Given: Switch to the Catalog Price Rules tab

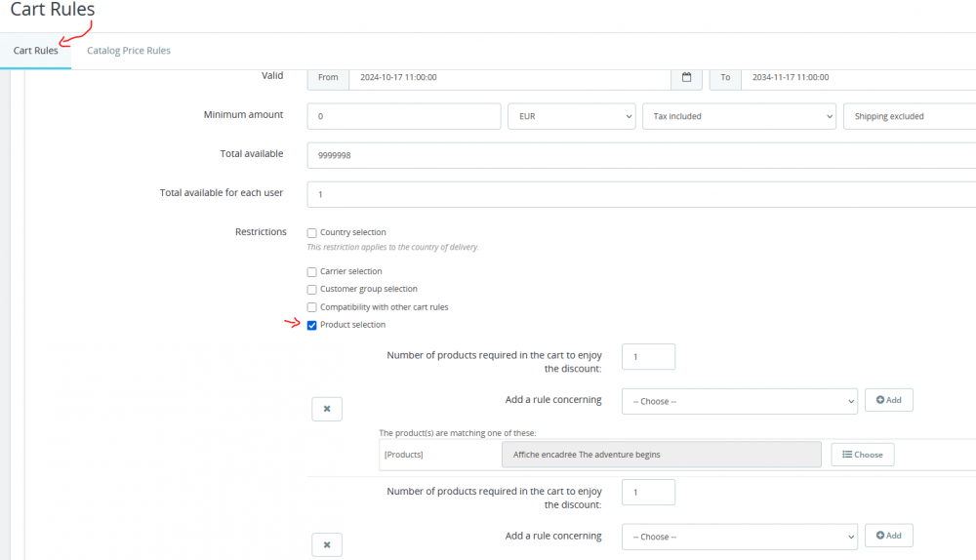Looking at the screenshot, I should point(129,51).
